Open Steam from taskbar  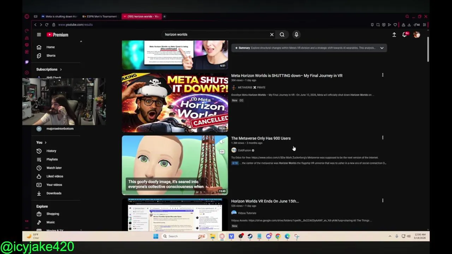pyautogui.click(x=250, y=236)
